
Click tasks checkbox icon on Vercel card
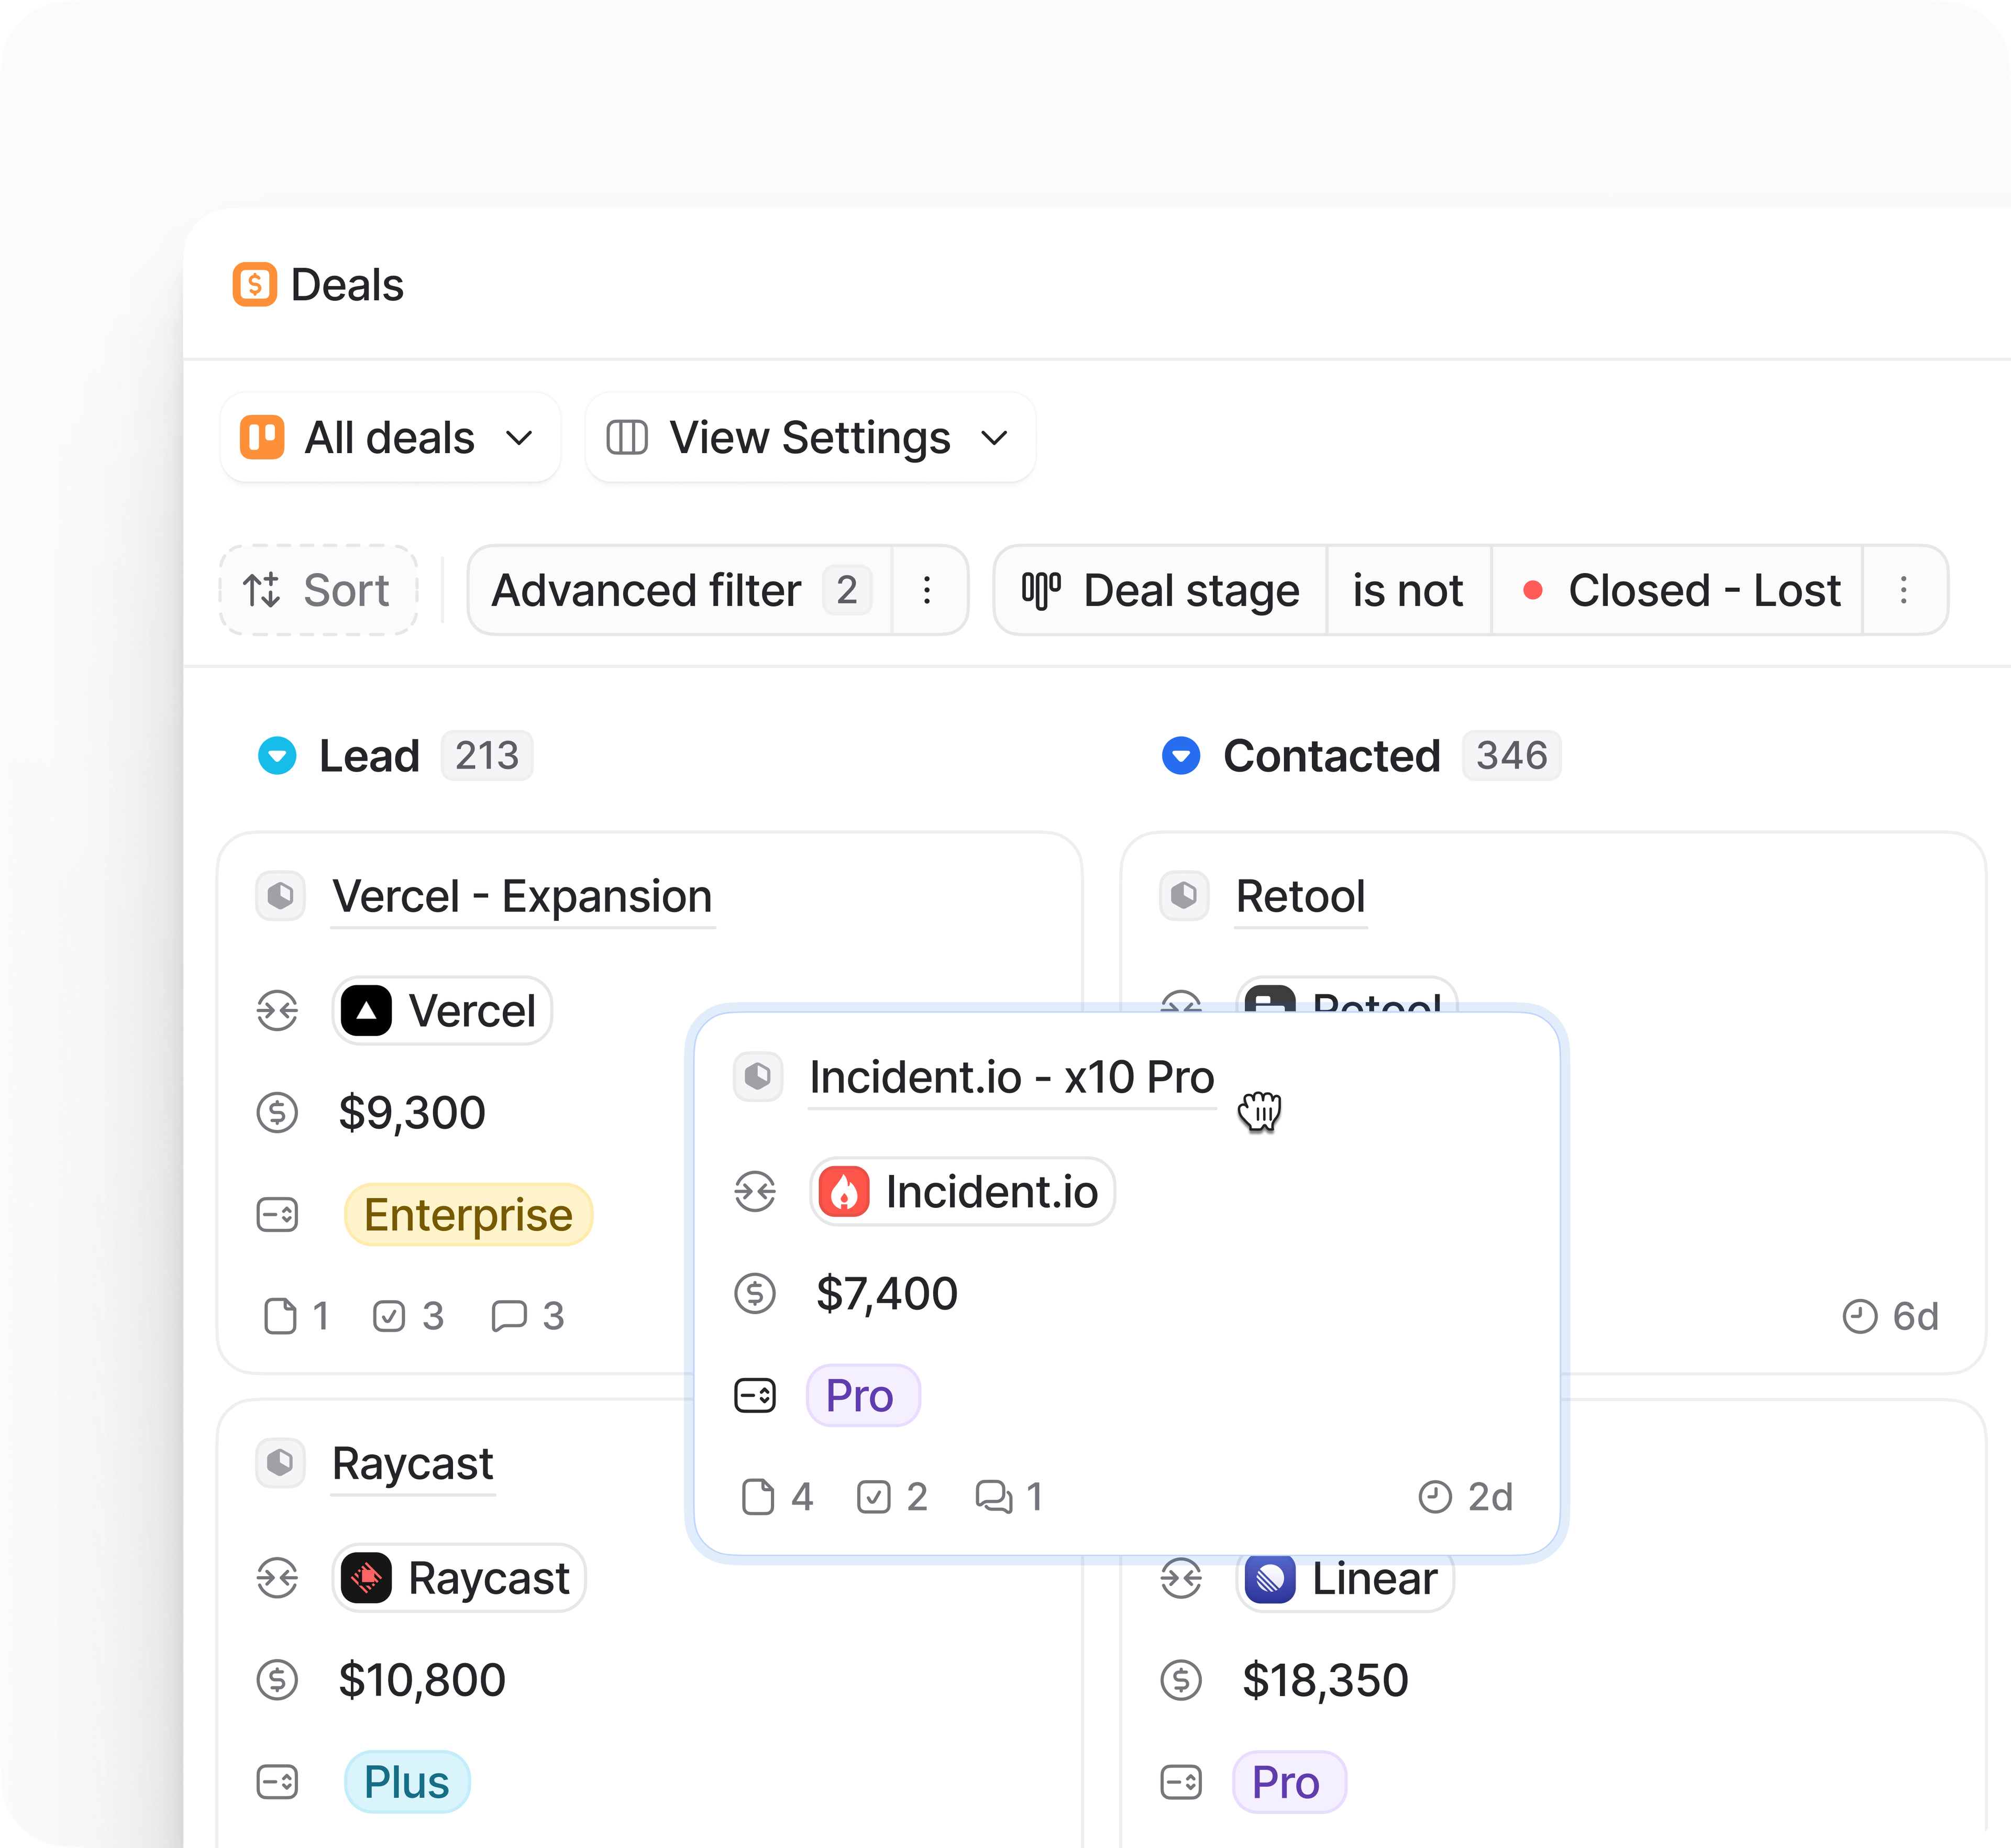(389, 1316)
